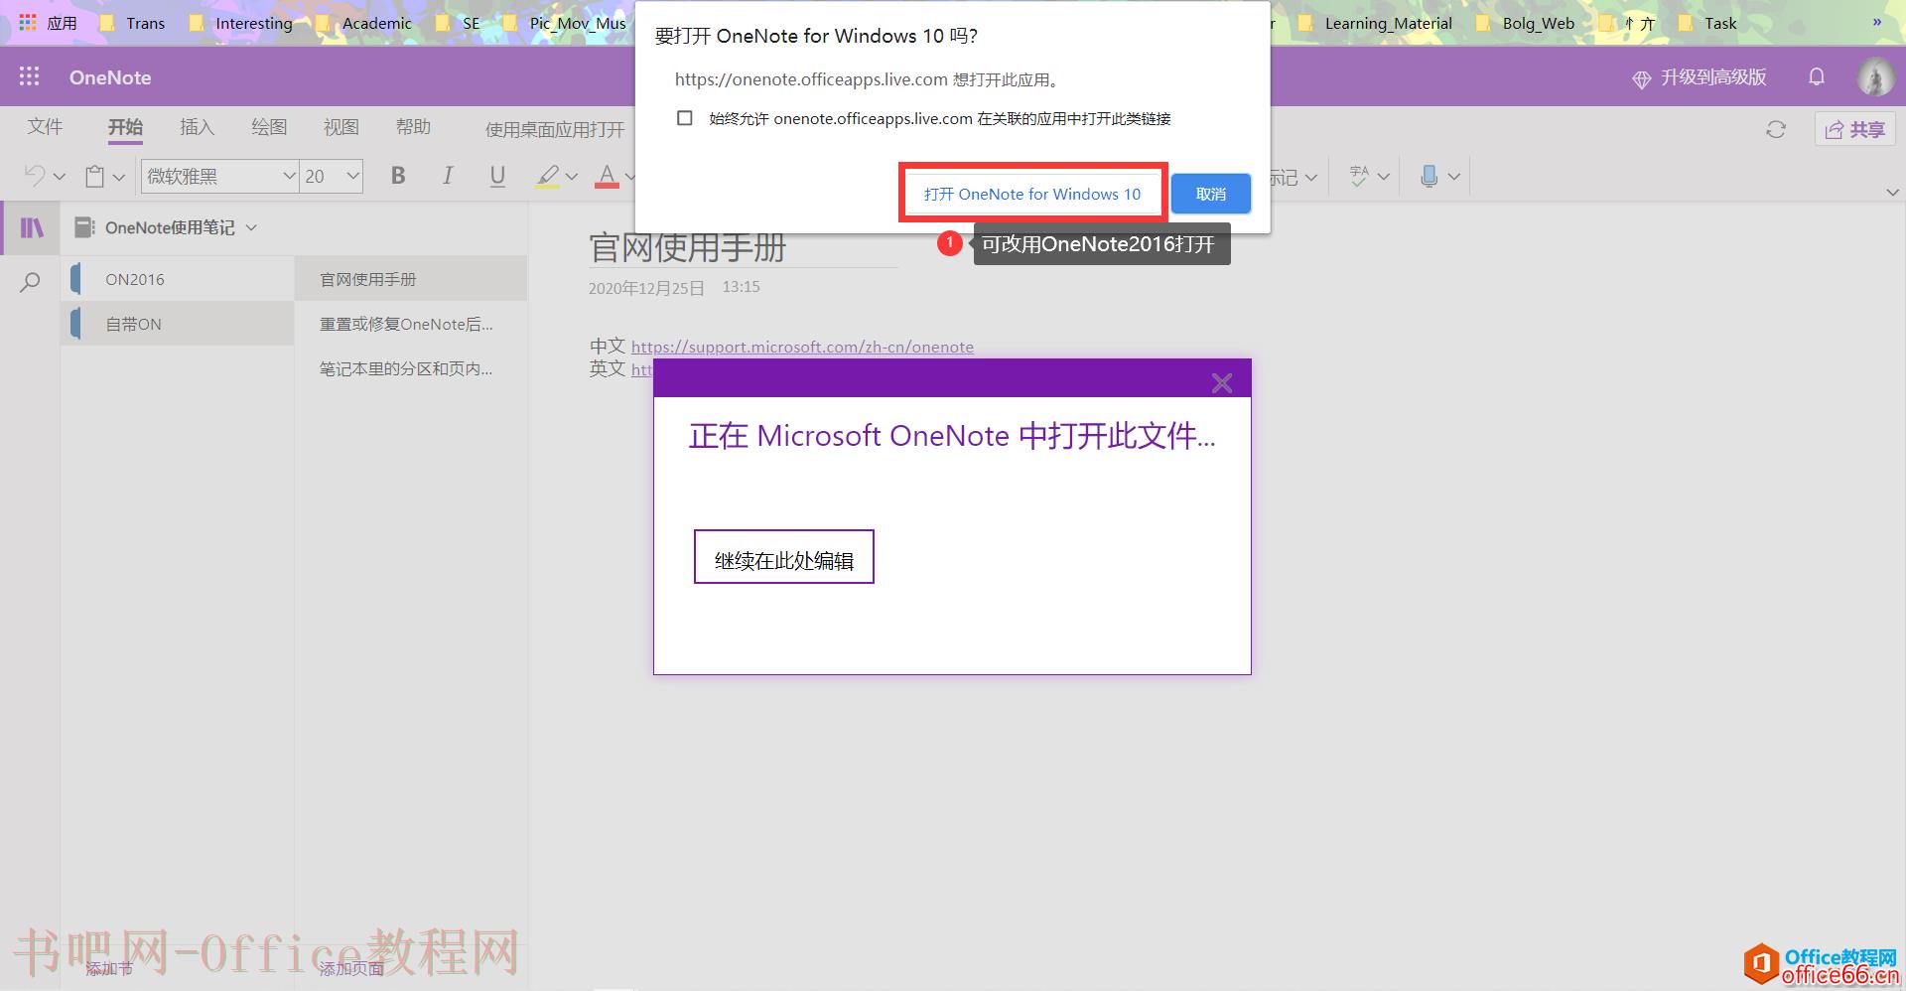Expand the paste options arrow
Screen dimensions: 1906x991
coord(119,177)
